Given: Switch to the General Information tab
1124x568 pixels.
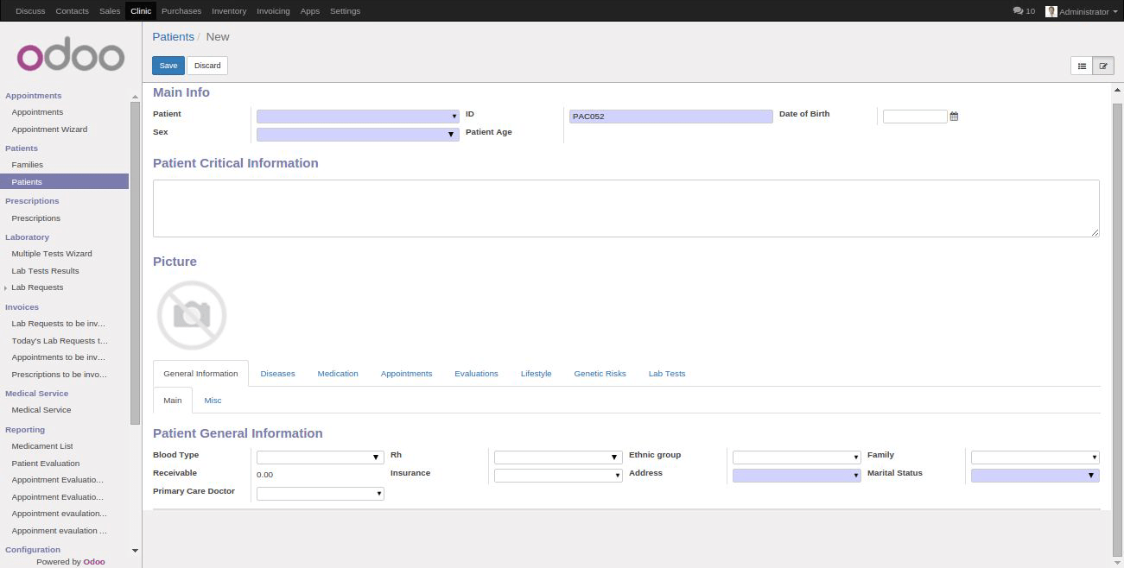Looking at the screenshot, I should point(200,374).
